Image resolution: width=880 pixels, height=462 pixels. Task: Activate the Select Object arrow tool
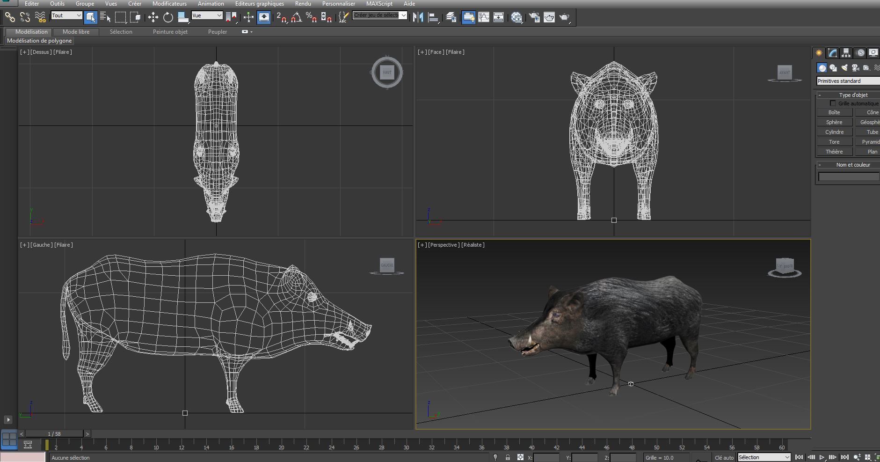pyautogui.click(x=91, y=17)
